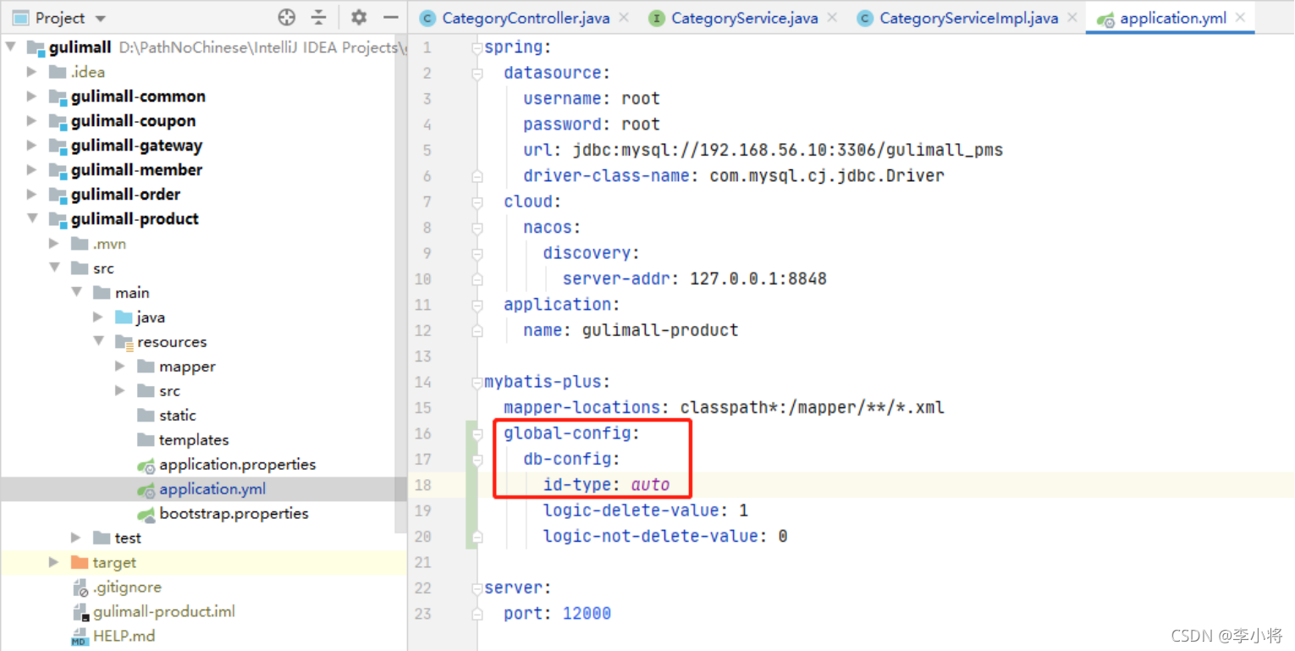
Task: Click the locate/select opened file target icon
Action: coord(287,17)
